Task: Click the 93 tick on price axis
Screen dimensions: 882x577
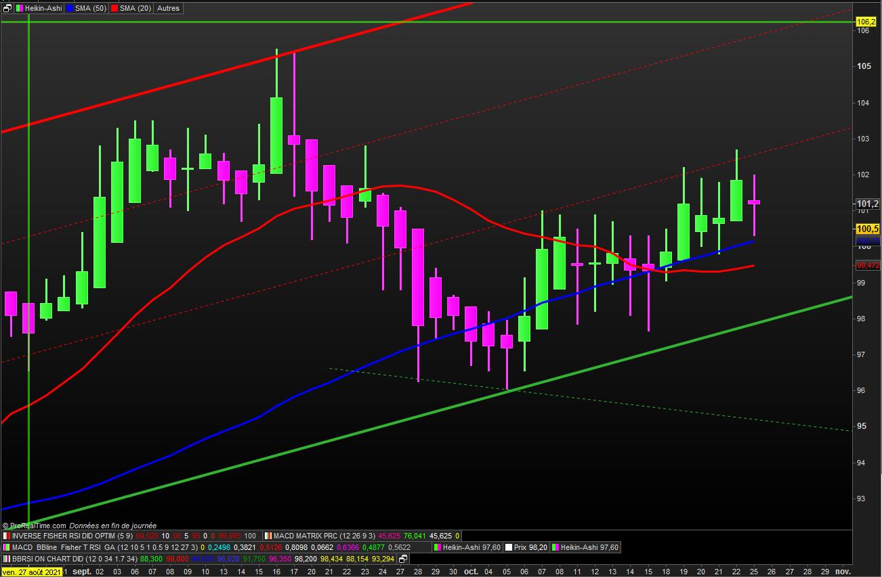Action: coord(862,499)
